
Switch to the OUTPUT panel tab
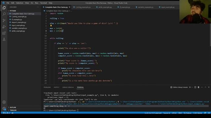(56, 87)
